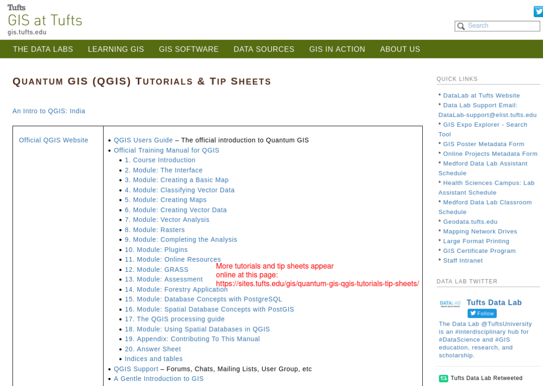Viewport: 543px width, 386px height.
Task: Click the Twitter bird icon in the top corner
Action: tap(538, 12)
